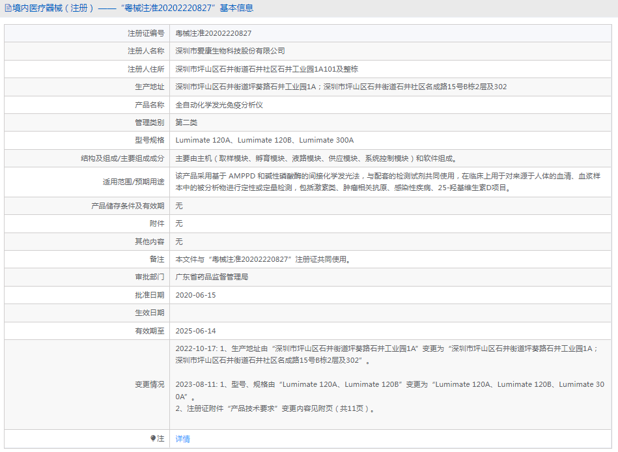
Task: Select structure text 主要由主机…和软件组成
Action: [x=316, y=158]
